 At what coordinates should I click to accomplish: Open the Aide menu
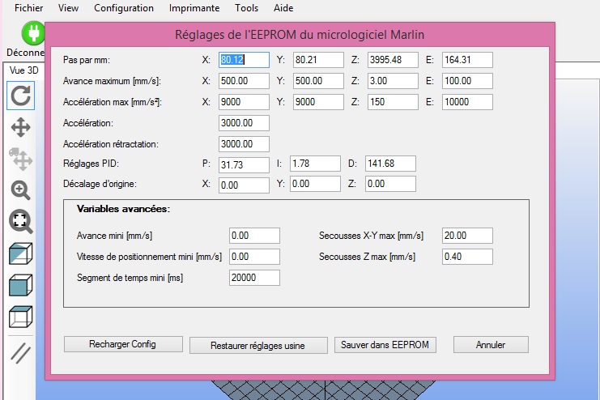pos(283,8)
